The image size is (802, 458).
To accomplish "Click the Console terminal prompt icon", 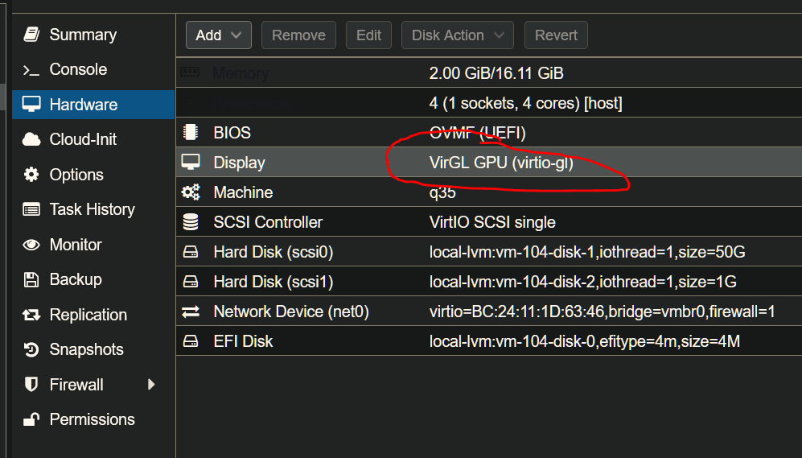I will 31,70.
